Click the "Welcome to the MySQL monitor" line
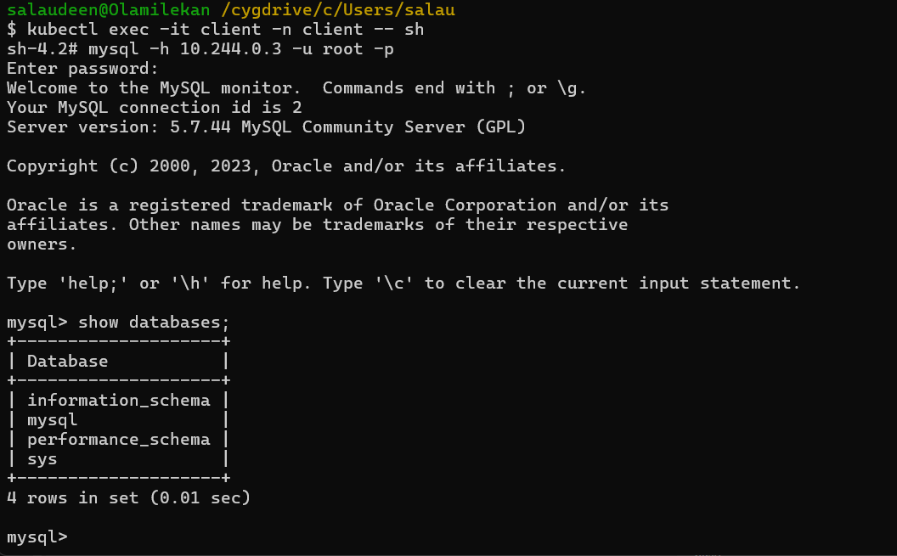Viewport: 897px width, 556px height. point(296,88)
